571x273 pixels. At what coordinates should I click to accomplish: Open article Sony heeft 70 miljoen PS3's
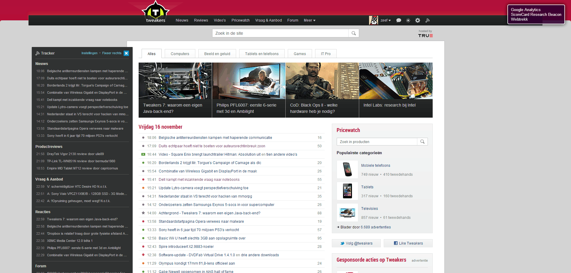(x=199, y=230)
